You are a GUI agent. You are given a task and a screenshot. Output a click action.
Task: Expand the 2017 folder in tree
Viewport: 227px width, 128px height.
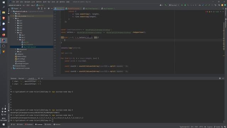pyautogui.click(x=16, y=21)
